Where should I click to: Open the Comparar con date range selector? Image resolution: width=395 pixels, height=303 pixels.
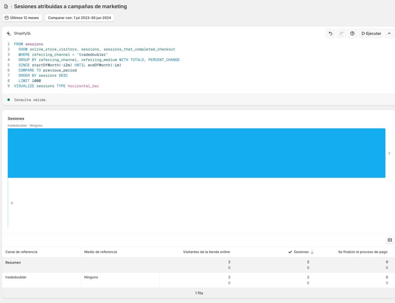click(79, 18)
